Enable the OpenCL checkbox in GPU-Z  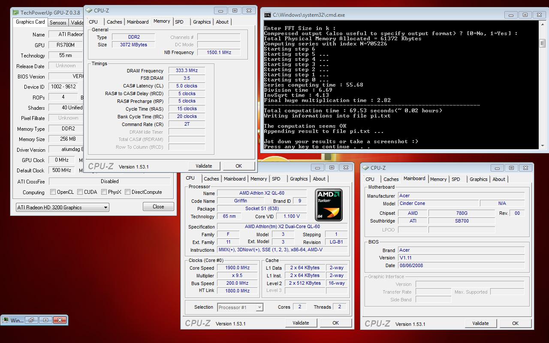tap(53, 192)
